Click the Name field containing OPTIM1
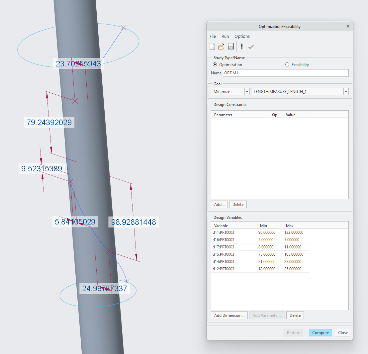Screen dimensions: 368x354 coord(286,73)
